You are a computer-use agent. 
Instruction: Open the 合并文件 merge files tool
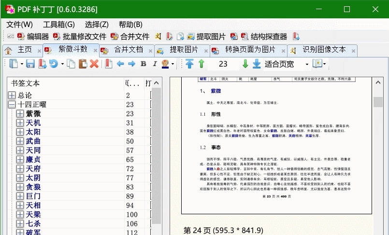click(130, 36)
